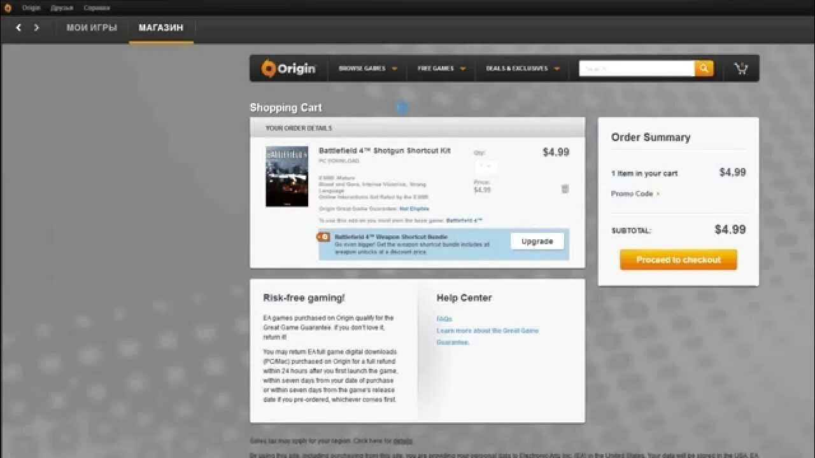This screenshot has width=815, height=458.
Task: Remove item with the trash icon
Action: coord(565,189)
